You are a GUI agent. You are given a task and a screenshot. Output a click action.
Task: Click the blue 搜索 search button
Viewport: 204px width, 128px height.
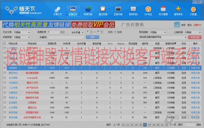(92, 37)
